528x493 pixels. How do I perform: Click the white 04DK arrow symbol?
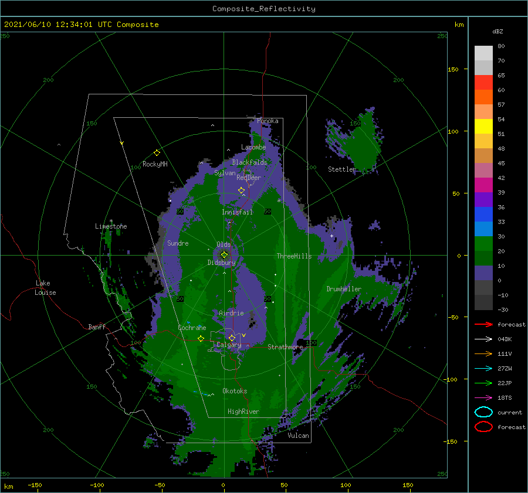pyautogui.click(x=483, y=339)
